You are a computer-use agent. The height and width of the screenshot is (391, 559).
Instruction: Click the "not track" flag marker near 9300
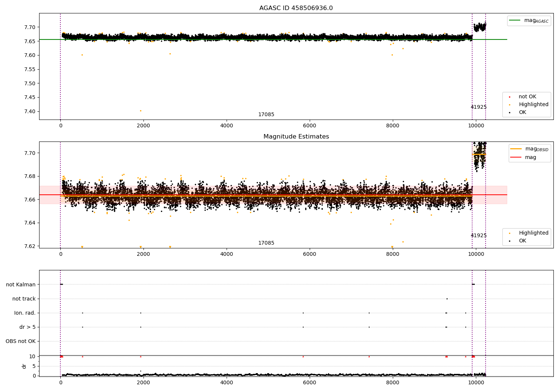pos(447,299)
